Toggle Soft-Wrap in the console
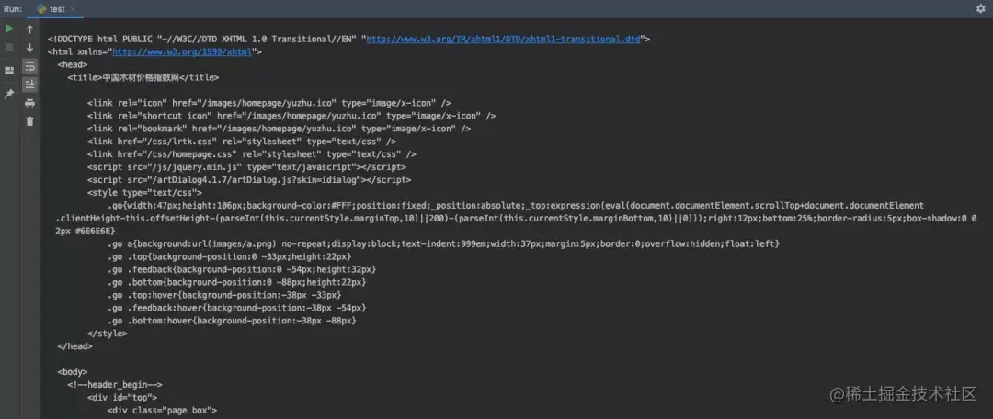 29,66
